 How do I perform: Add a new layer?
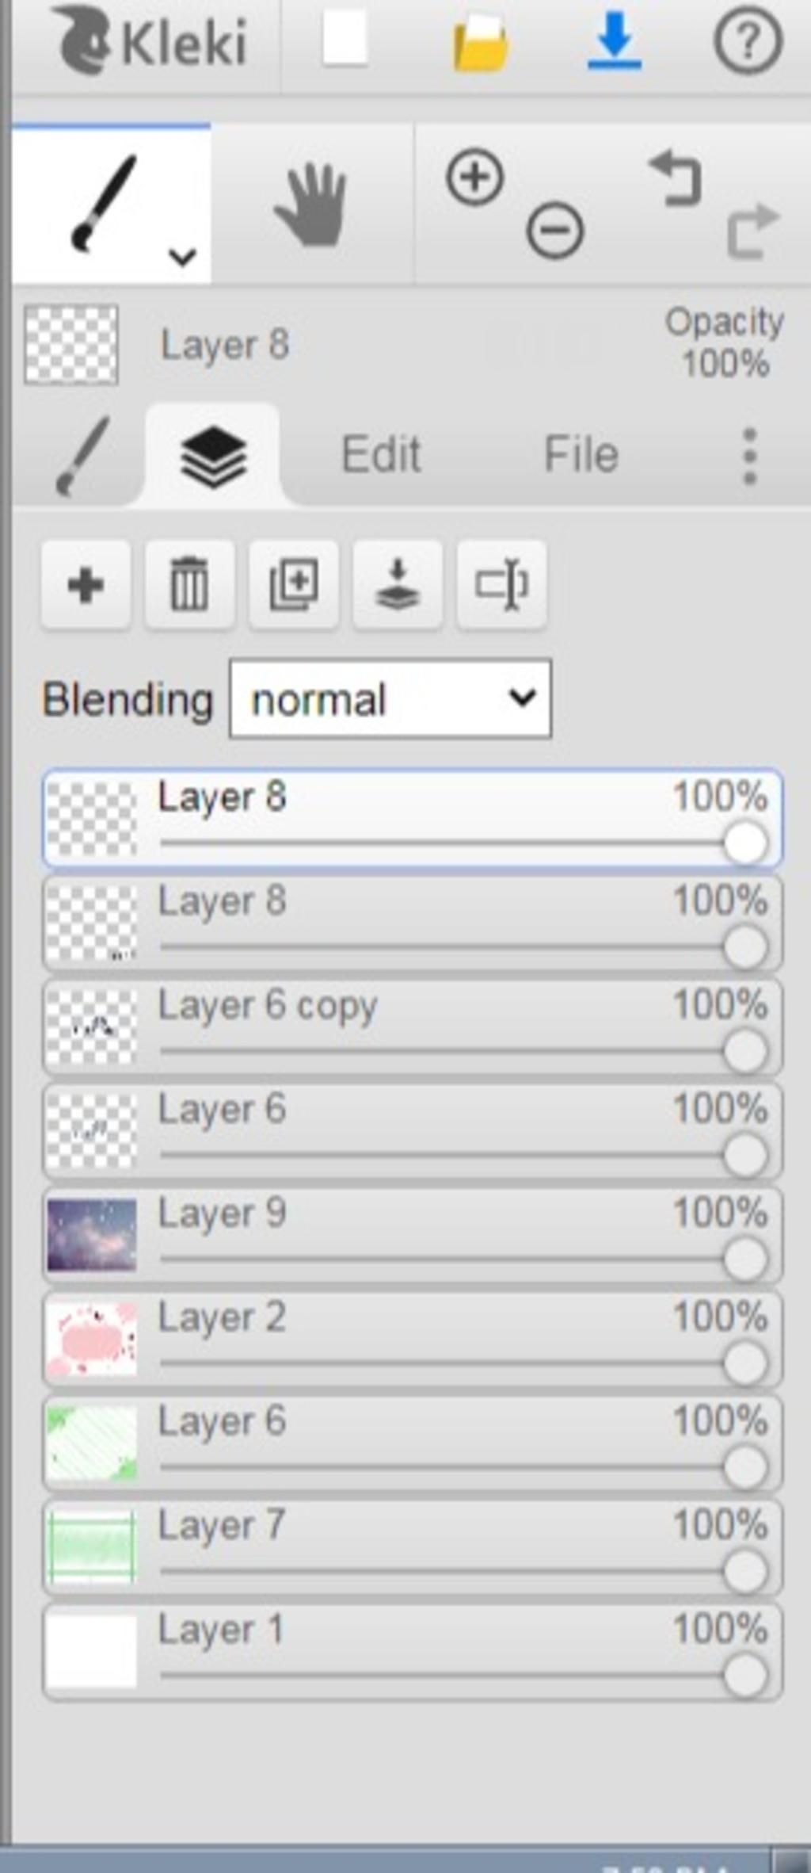point(86,585)
